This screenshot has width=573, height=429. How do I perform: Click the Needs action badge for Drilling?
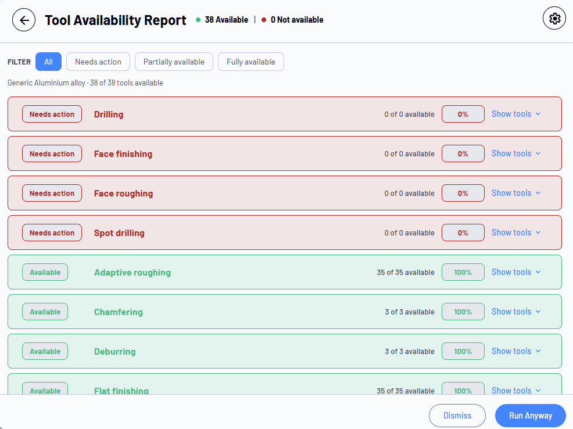(x=52, y=114)
